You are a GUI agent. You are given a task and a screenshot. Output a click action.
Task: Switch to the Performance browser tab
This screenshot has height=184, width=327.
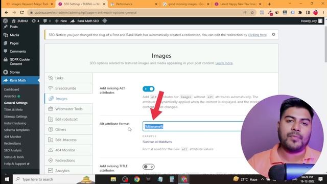point(133,4)
